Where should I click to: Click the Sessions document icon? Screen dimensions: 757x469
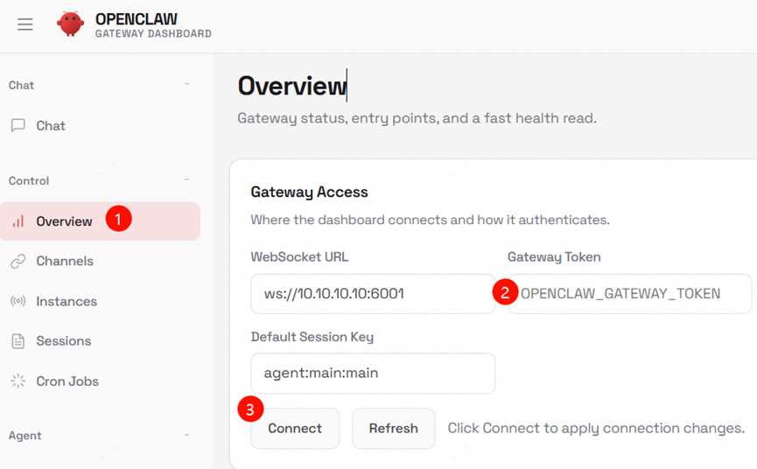[x=18, y=341]
